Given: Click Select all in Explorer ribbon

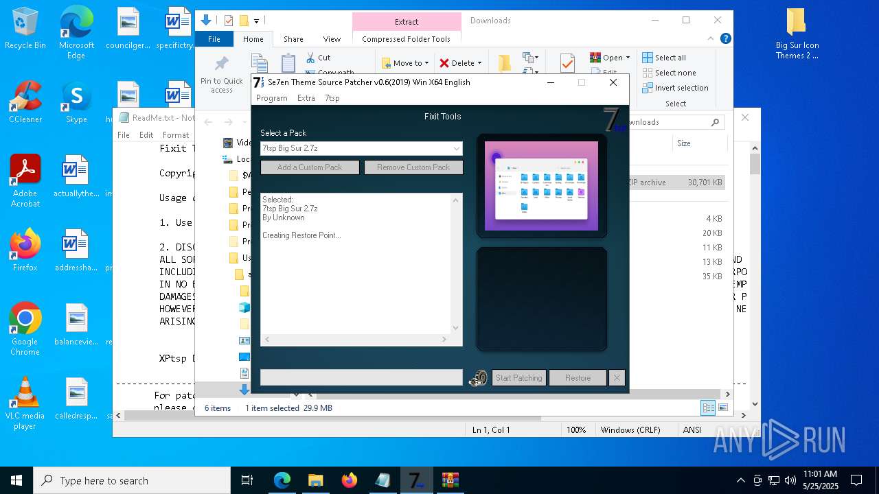Looking at the screenshot, I should (664, 58).
